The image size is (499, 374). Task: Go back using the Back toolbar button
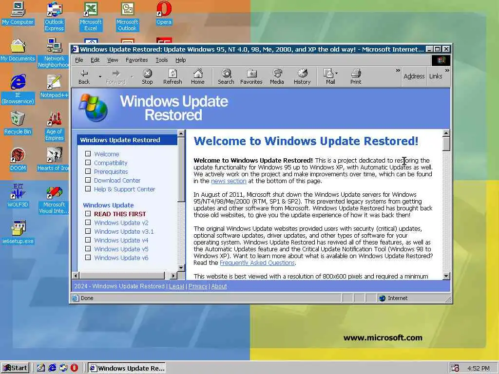pyautogui.click(x=84, y=76)
